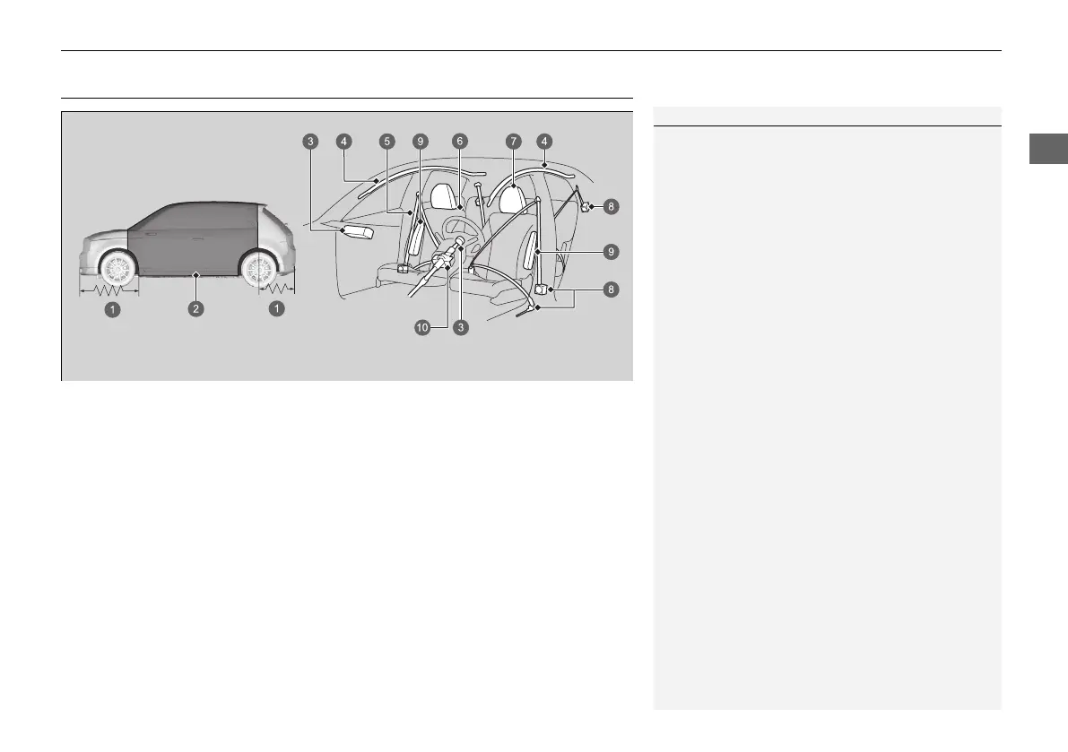Click the shaded cabin of the side-view car
This screenshot has width=1068, height=752.
click(194, 238)
